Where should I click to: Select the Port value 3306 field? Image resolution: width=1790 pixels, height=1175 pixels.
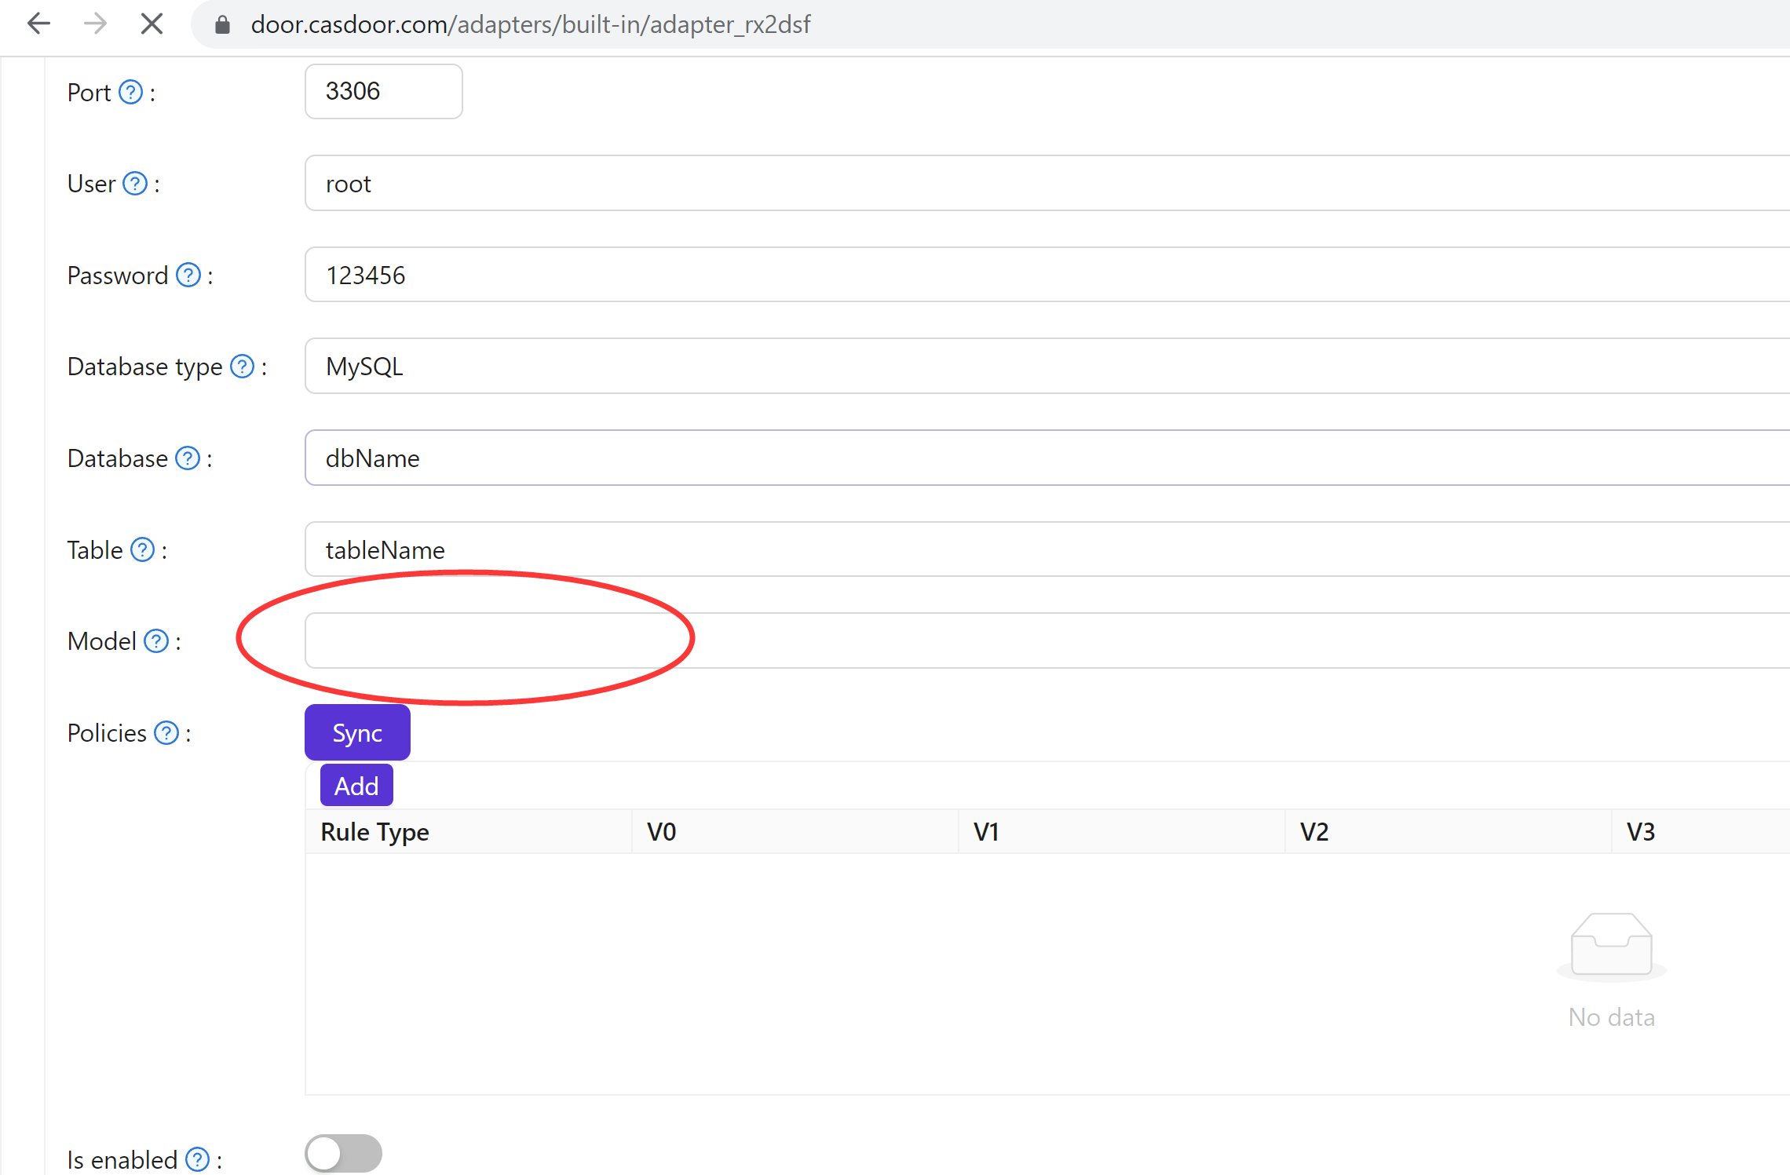383,91
